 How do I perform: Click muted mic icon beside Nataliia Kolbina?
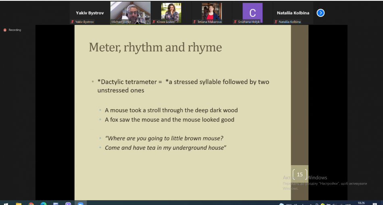pyautogui.click(x=276, y=22)
